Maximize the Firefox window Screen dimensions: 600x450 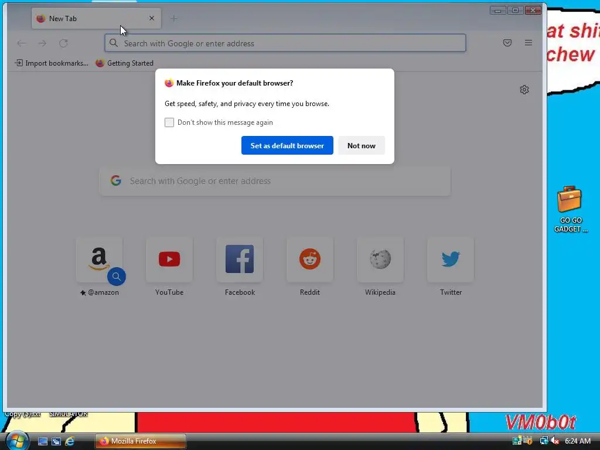pos(515,11)
